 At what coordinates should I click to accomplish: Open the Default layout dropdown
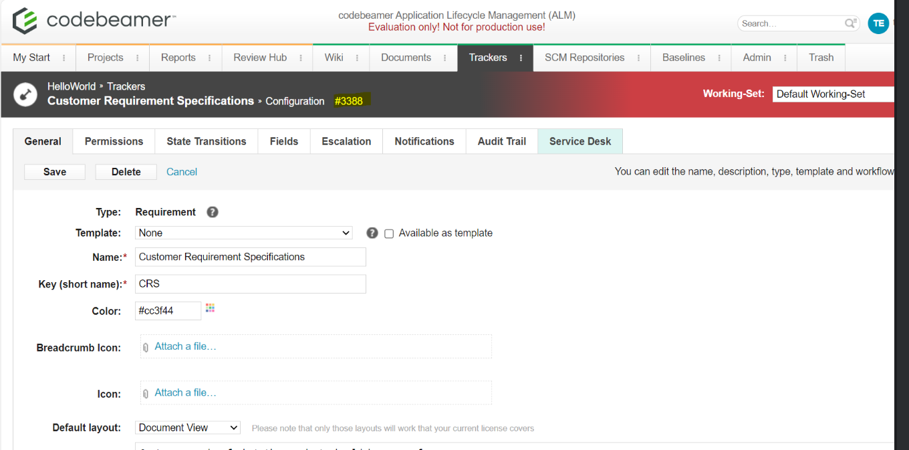(x=188, y=427)
